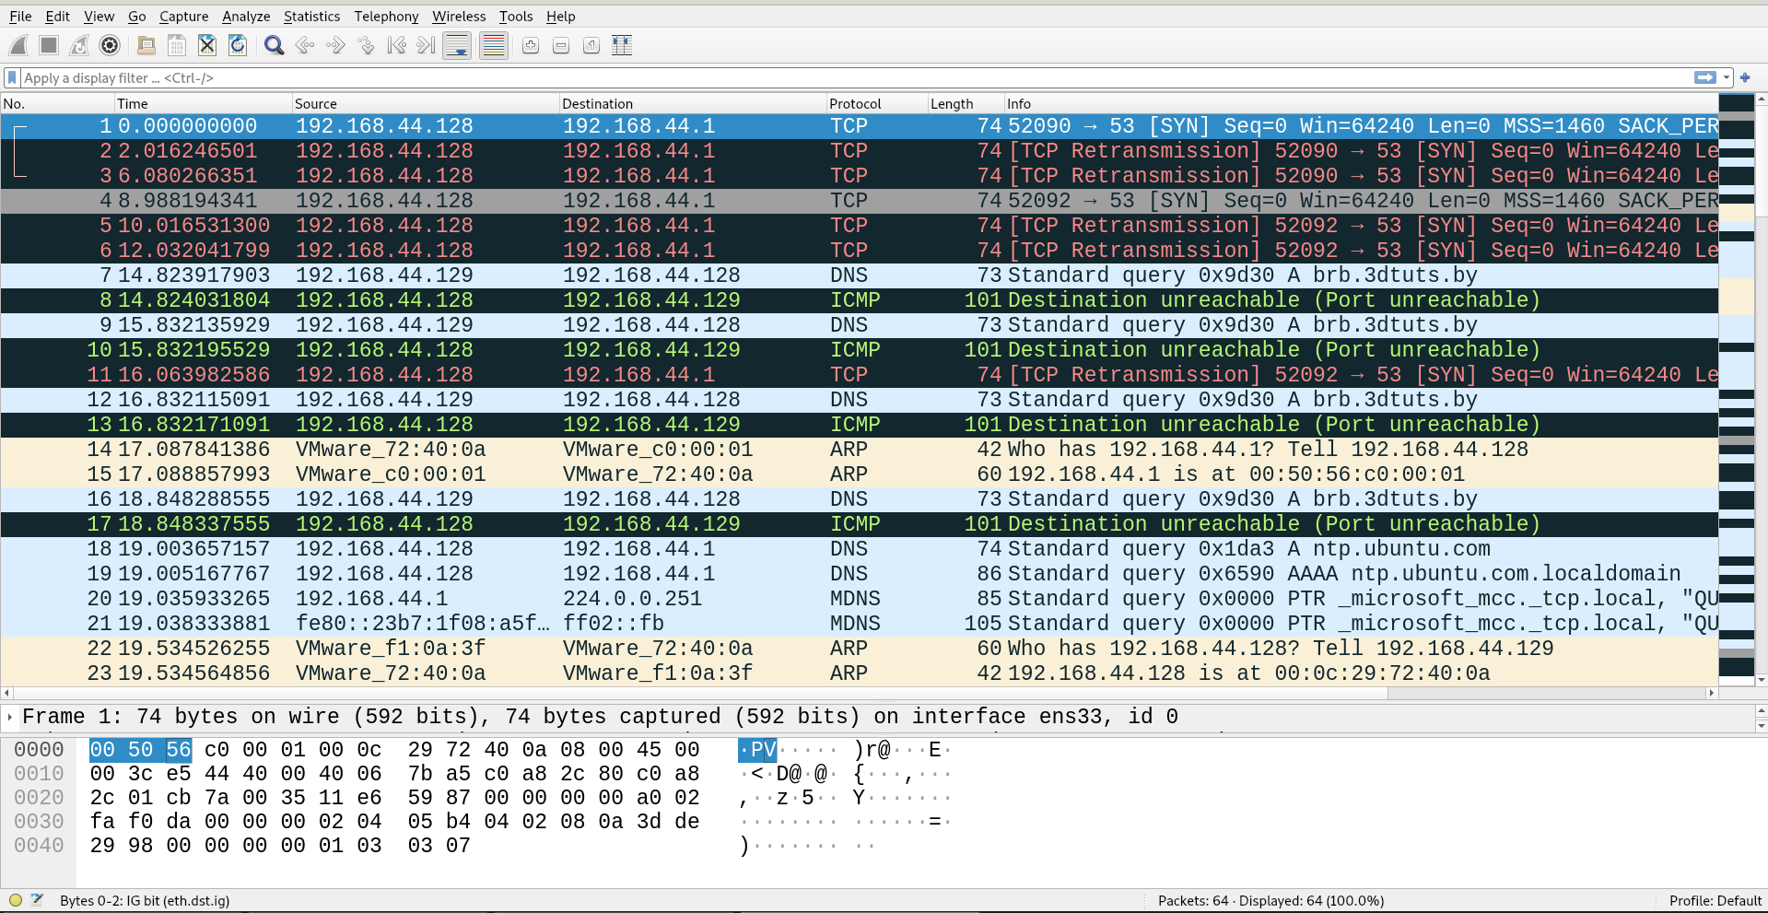The width and height of the screenshot is (1768, 913).
Task: Click the start capture shark fin icon
Action: pos(18,45)
